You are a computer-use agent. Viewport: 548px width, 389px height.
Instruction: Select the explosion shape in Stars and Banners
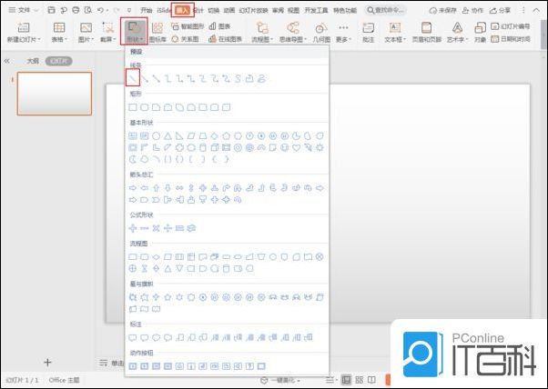[133, 297]
